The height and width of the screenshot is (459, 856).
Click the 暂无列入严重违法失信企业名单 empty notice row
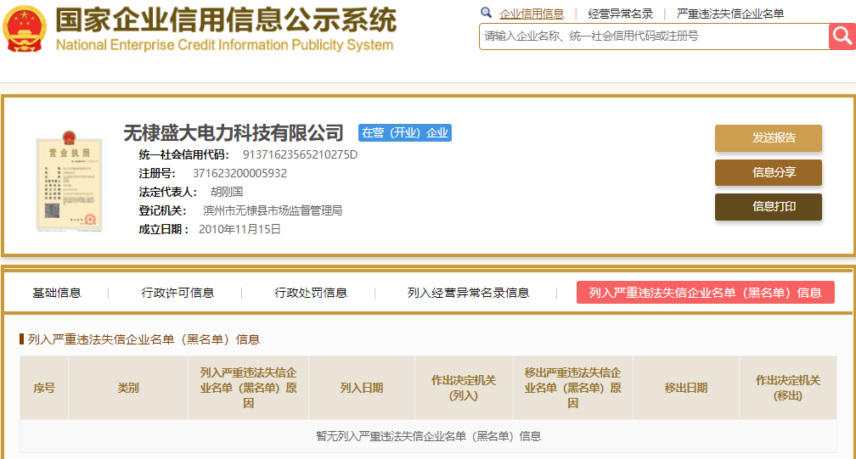pyautogui.click(x=429, y=436)
